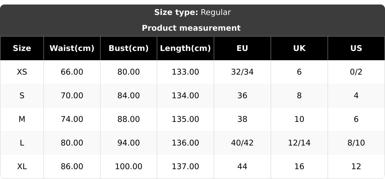Select the UK 12/14 size cell

(x=299, y=143)
